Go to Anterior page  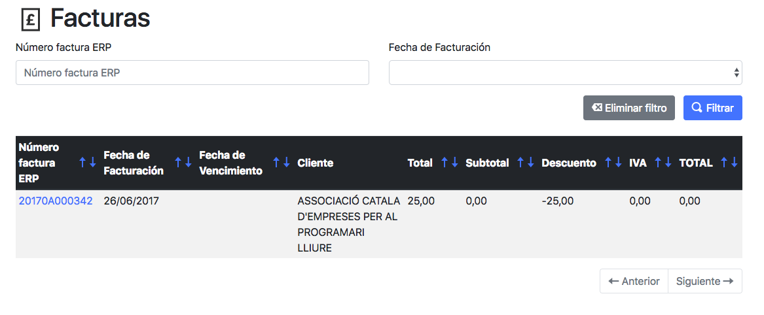(x=634, y=281)
